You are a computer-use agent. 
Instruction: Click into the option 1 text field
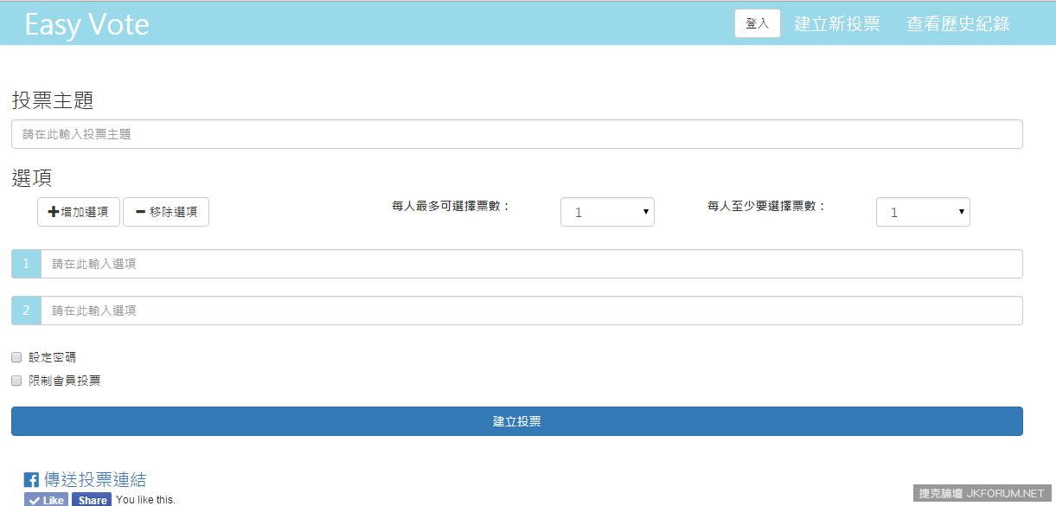click(x=531, y=264)
